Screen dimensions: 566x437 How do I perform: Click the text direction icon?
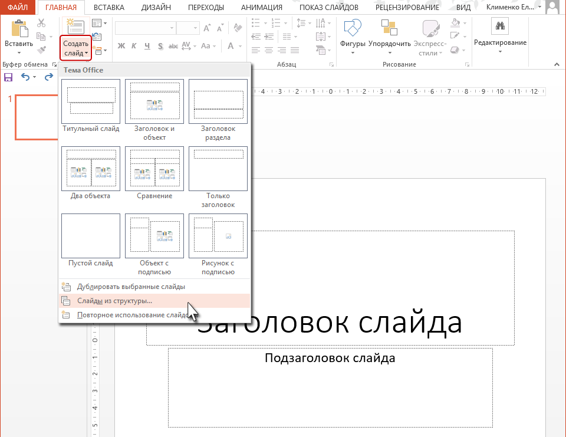[x=320, y=24]
